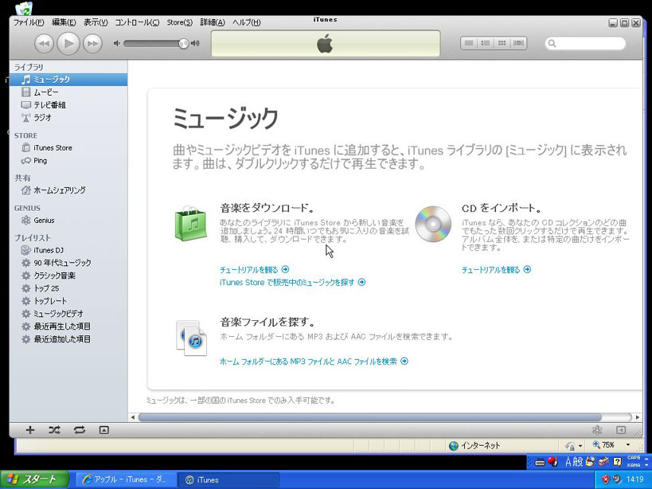Screen dimensions: 652x489
Task: Open the ヘルプ(H) menu
Action: [247, 22]
